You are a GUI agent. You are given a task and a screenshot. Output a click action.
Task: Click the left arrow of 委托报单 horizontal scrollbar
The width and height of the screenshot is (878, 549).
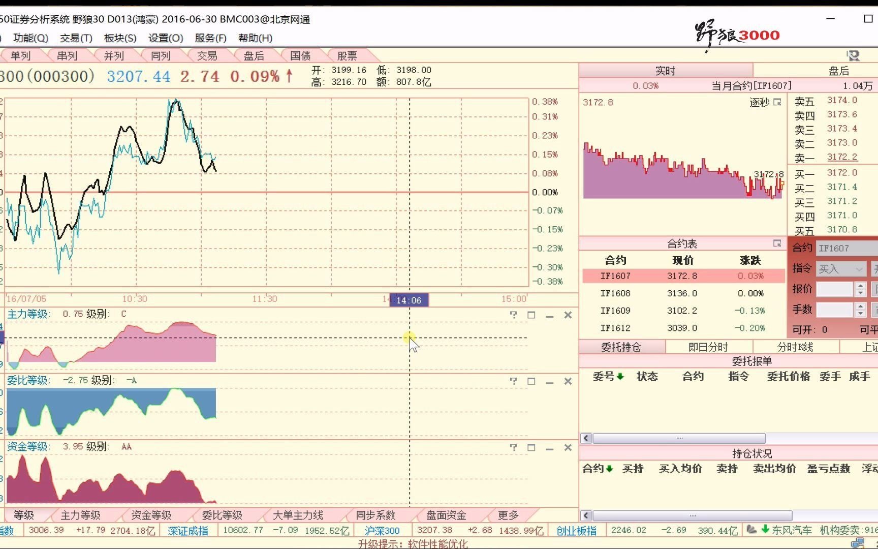tap(586, 438)
